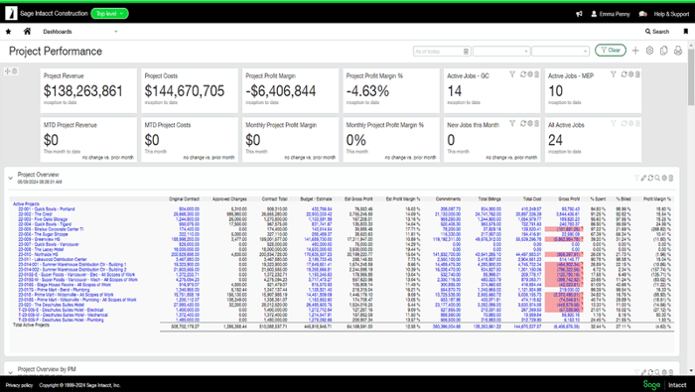Open project 22-001 - Quick Bowls - Portland
The width and height of the screenshot is (695, 392).
click(46, 209)
